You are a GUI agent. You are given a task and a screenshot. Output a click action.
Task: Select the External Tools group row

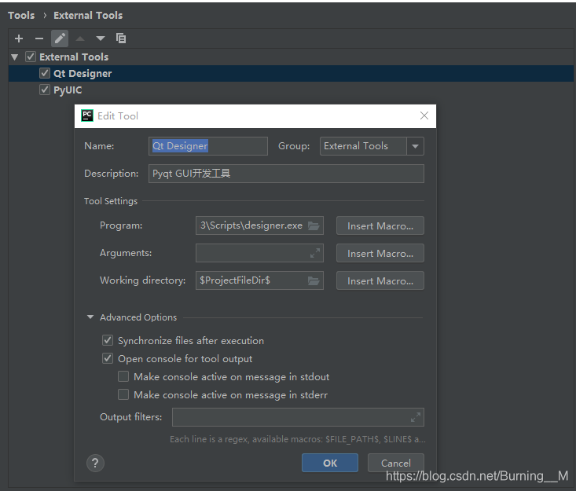pyautogui.click(x=291, y=57)
